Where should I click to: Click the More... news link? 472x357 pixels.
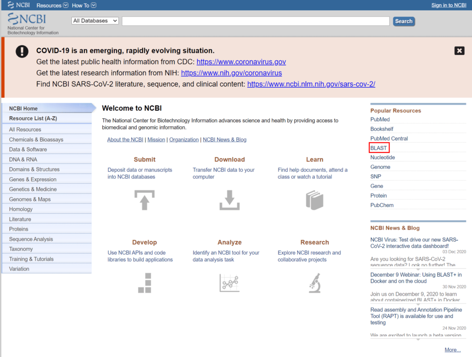[453, 350]
